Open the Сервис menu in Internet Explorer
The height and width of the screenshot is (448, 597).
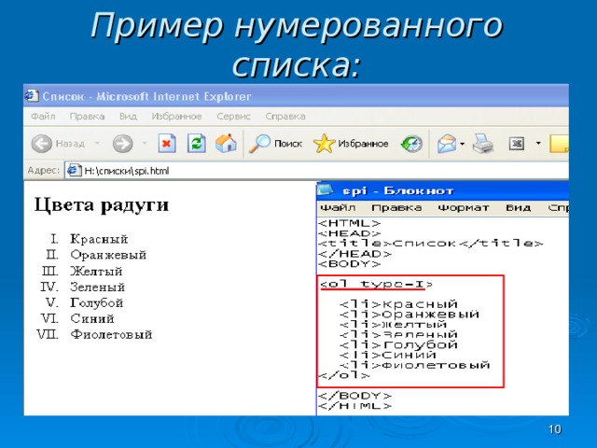pos(233,116)
